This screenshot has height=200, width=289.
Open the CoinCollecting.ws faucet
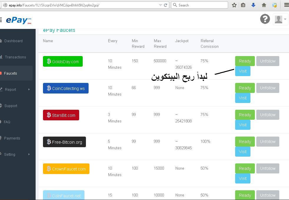point(66,88)
